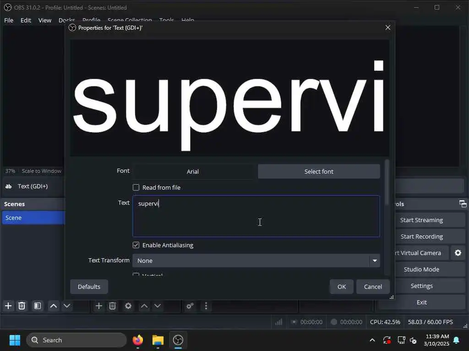Move the scene down with the arrow

click(x=67, y=306)
